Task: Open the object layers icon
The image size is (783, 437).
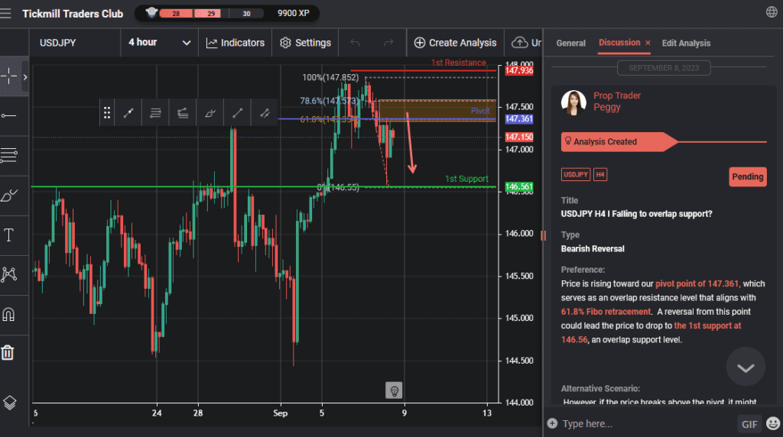Action: (x=9, y=403)
